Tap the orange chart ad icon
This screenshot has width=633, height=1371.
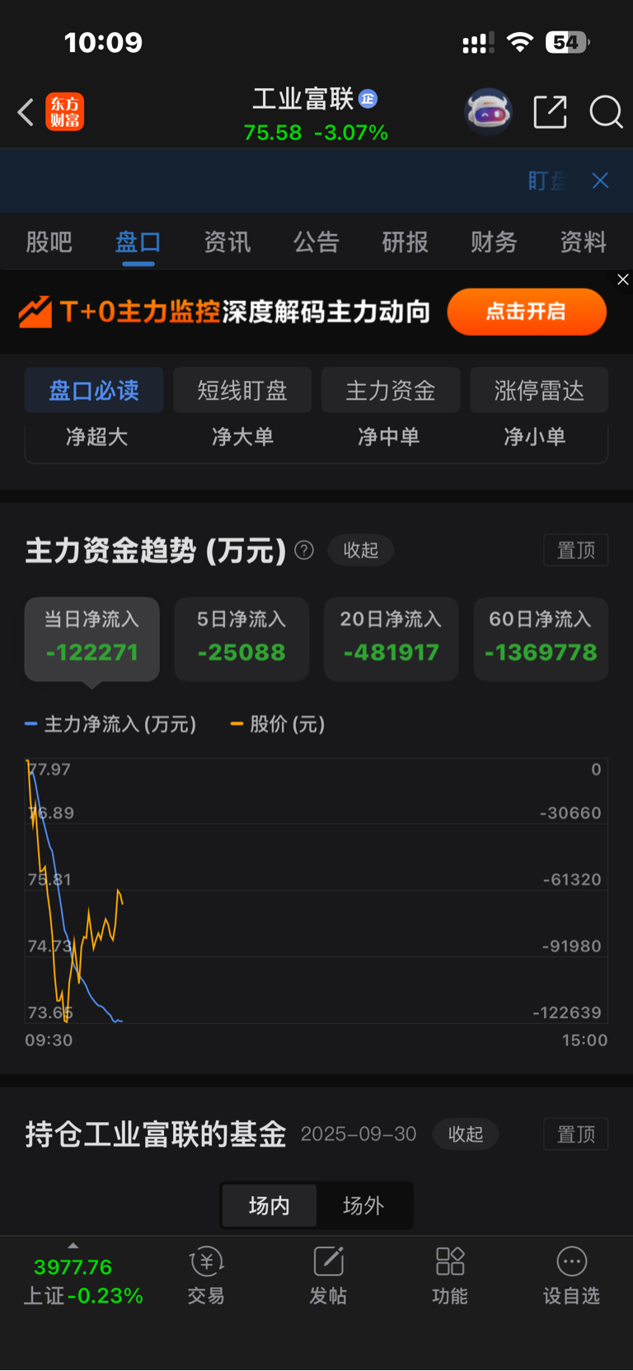pyautogui.click(x=35, y=312)
